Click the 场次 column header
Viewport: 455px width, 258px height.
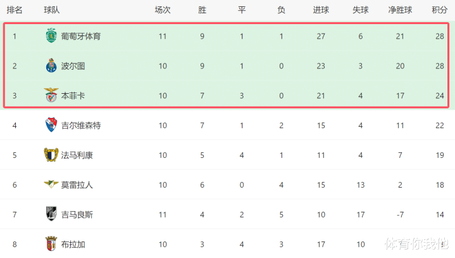(x=163, y=10)
